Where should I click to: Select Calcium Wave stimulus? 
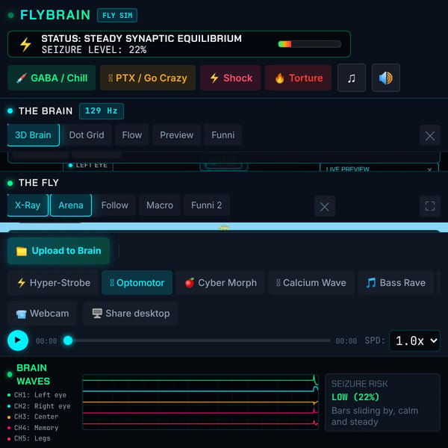[x=311, y=282]
